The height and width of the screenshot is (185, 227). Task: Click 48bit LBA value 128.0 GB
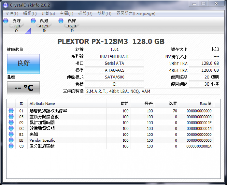[x=204, y=70]
